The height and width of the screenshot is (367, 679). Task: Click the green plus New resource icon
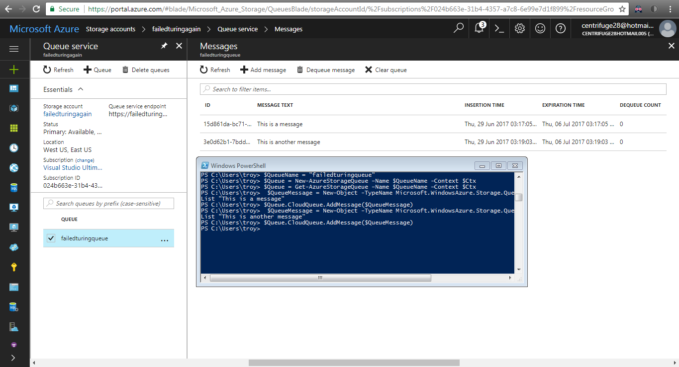coord(14,69)
